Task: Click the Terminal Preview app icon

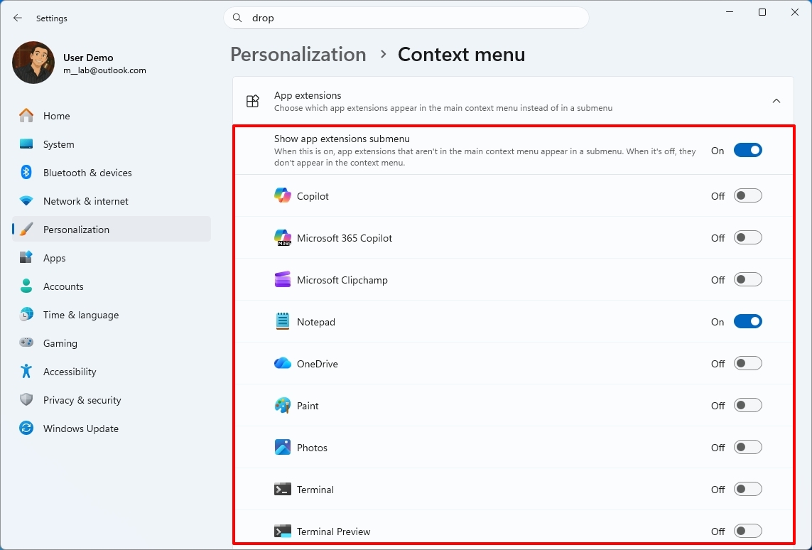Action: coord(282,532)
